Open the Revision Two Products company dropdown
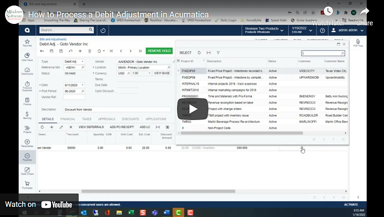Viewport: 384px width, 217px height. click(x=264, y=30)
